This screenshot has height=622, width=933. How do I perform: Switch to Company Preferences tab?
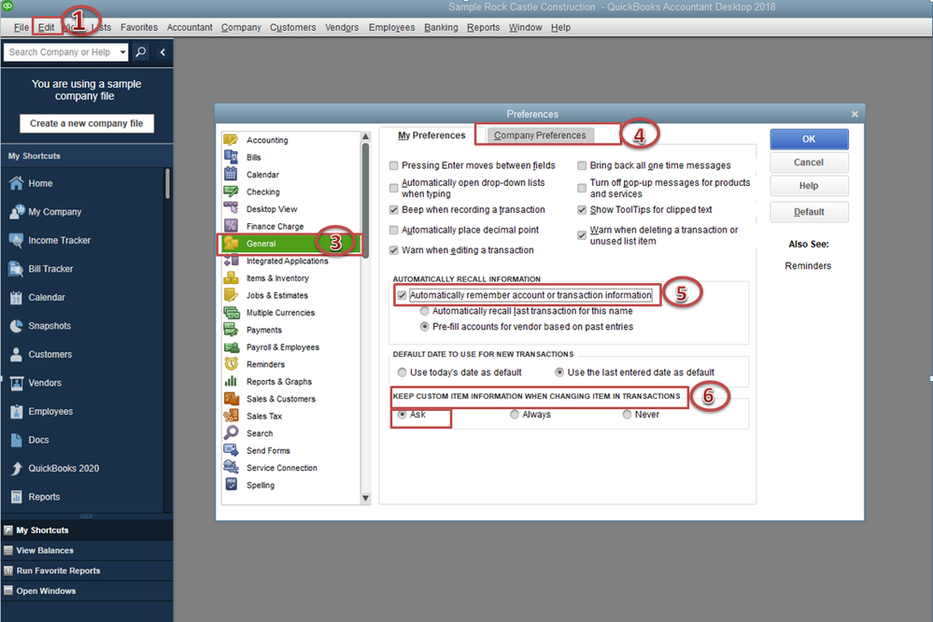540,135
